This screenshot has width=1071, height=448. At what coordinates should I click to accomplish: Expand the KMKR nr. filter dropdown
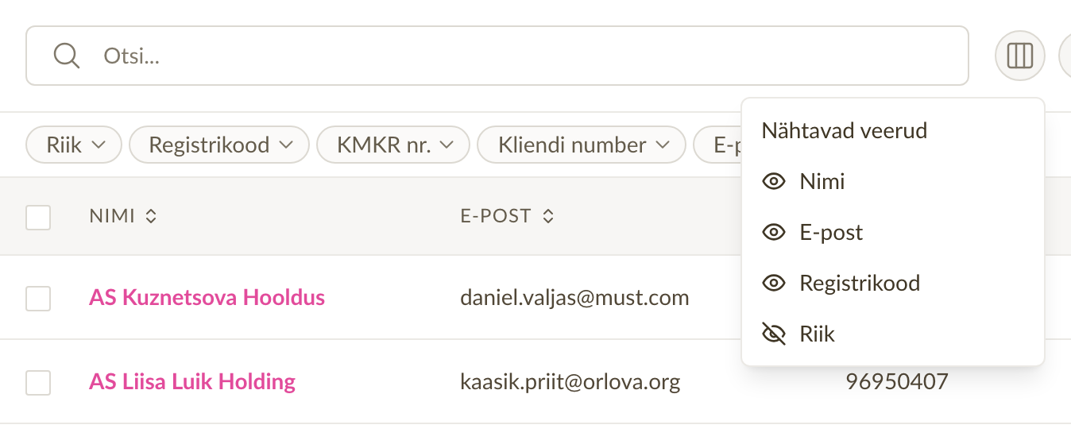[x=393, y=145]
